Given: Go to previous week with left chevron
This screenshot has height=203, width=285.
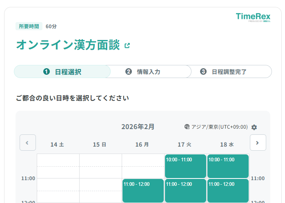Looking at the screenshot, I should tap(28, 143).
